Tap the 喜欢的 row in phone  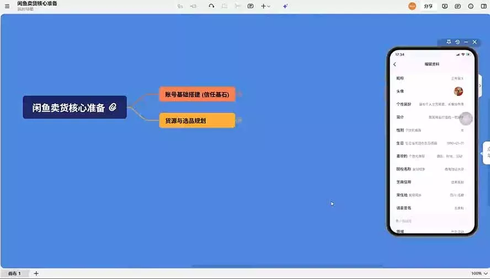(432, 156)
